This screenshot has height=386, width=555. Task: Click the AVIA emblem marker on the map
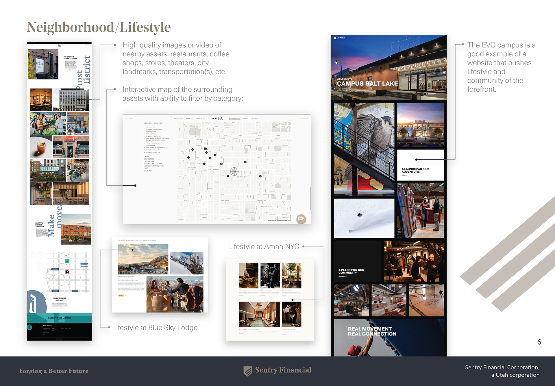click(234, 171)
